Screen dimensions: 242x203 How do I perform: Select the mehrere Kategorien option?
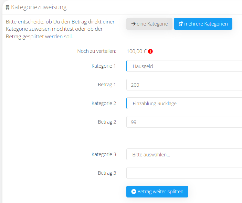tap(203, 24)
